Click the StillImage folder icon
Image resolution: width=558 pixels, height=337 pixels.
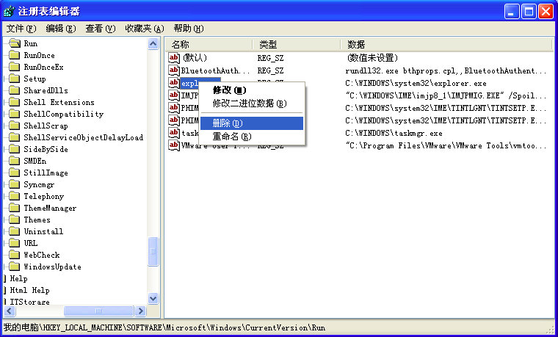pos(15,173)
